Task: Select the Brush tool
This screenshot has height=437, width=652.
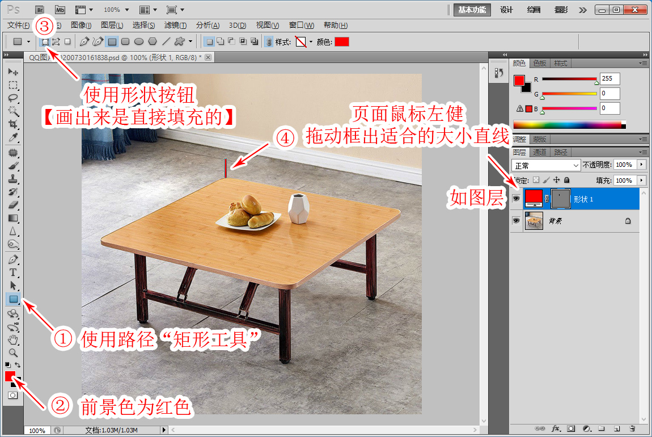Action: pos(13,166)
